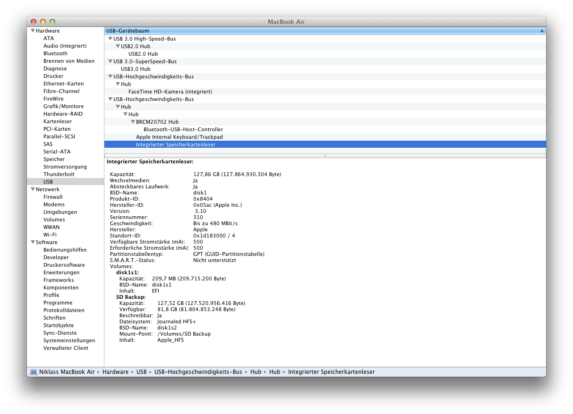Select Verwalteter Client in the sidebar

point(66,348)
